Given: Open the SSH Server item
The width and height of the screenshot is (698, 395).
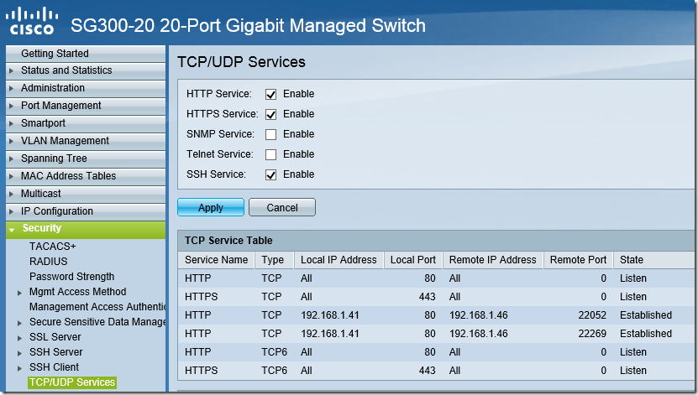Looking at the screenshot, I should (56, 352).
